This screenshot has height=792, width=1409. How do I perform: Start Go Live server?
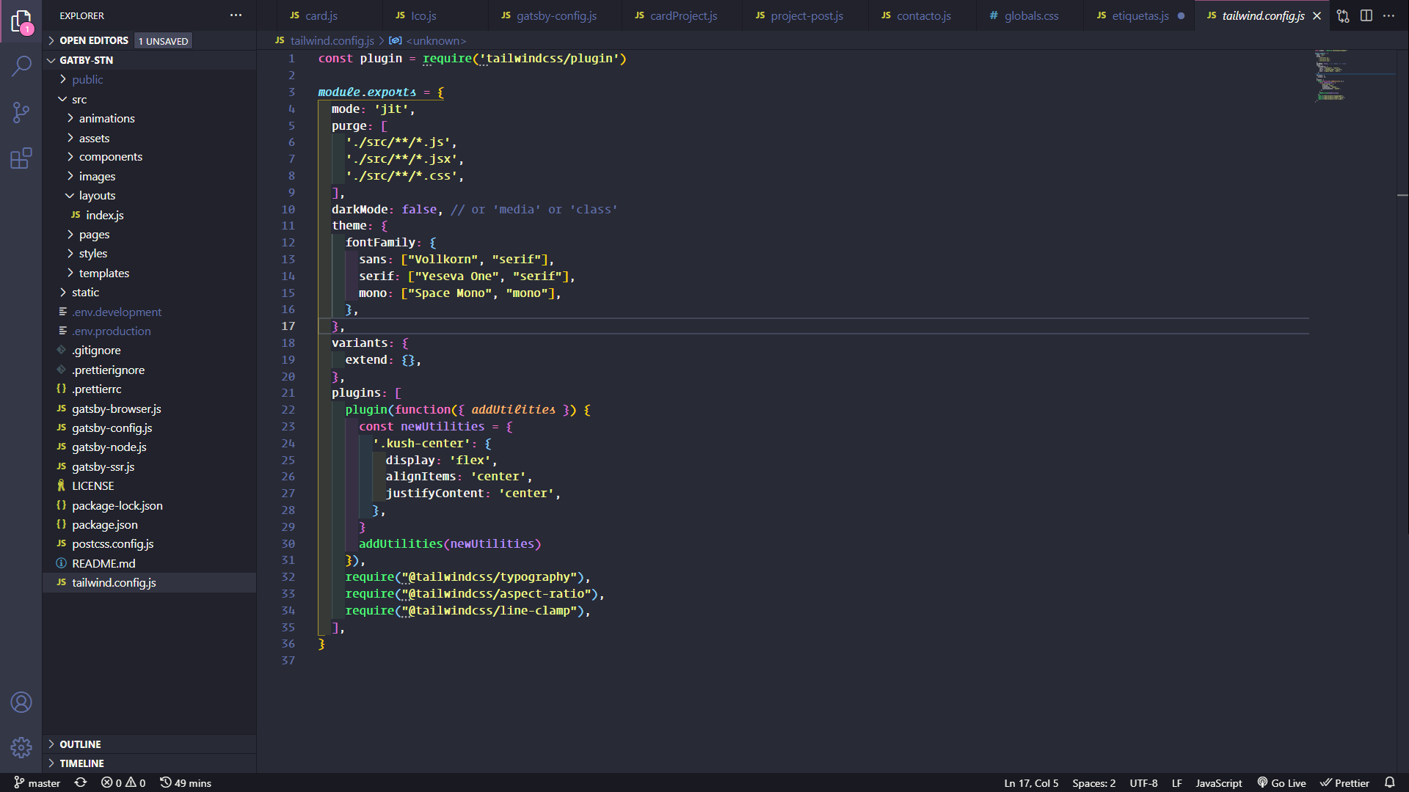click(1281, 782)
